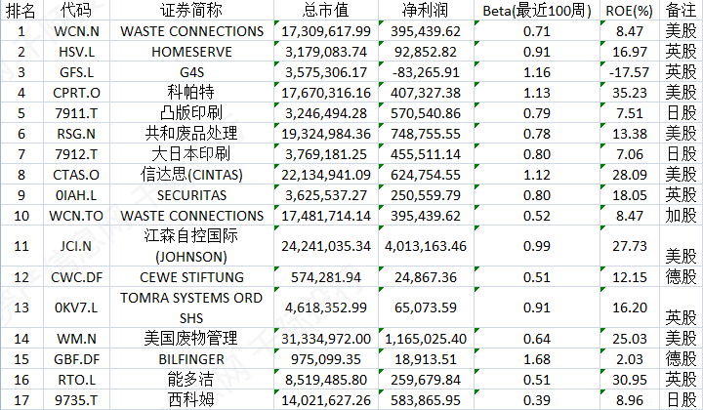Click the ROE(%) column header
The height and width of the screenshot is (410, 703).
(x=629, y=11)
